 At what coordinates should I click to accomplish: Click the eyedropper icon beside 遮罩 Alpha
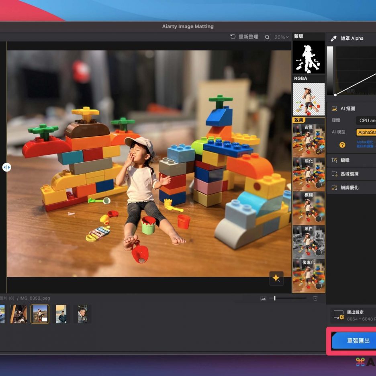coord(333,39)
